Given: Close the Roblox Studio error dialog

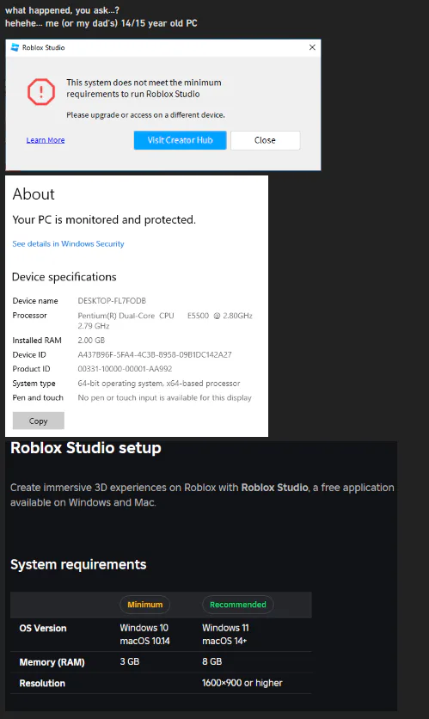Looking at the screenshot, I should point(312,47).
